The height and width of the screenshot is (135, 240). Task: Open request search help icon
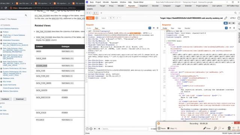coord(87,129)
